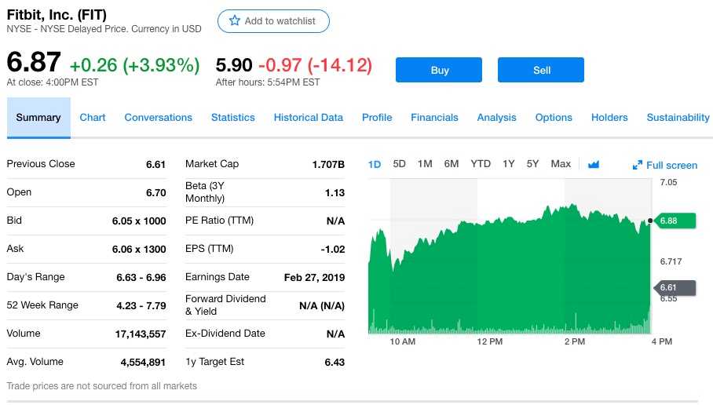Select the 5D chart range
The width and height of the screenshot is (713, 405).
pos(399,163)
